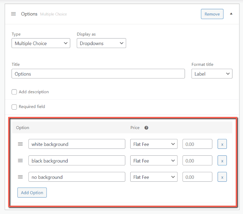Open the Type dropdown showing Multiple Choice
Screen dimensions: 243x214
41,43
